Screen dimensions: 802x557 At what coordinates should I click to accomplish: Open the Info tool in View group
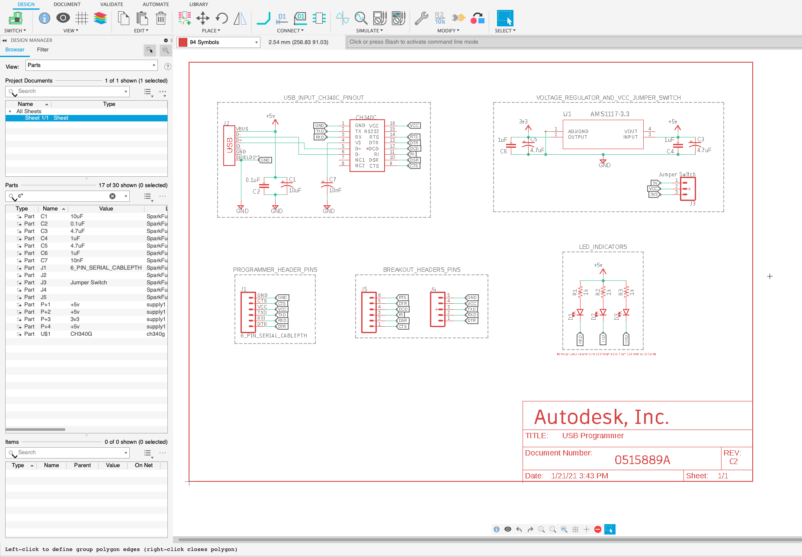coord(44,18)
